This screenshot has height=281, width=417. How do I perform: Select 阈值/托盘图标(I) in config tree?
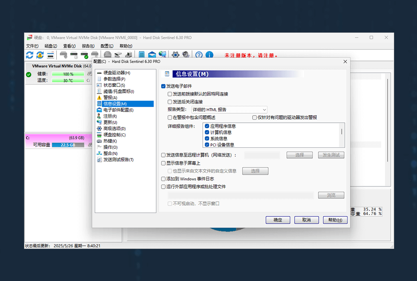pos(118,92)
